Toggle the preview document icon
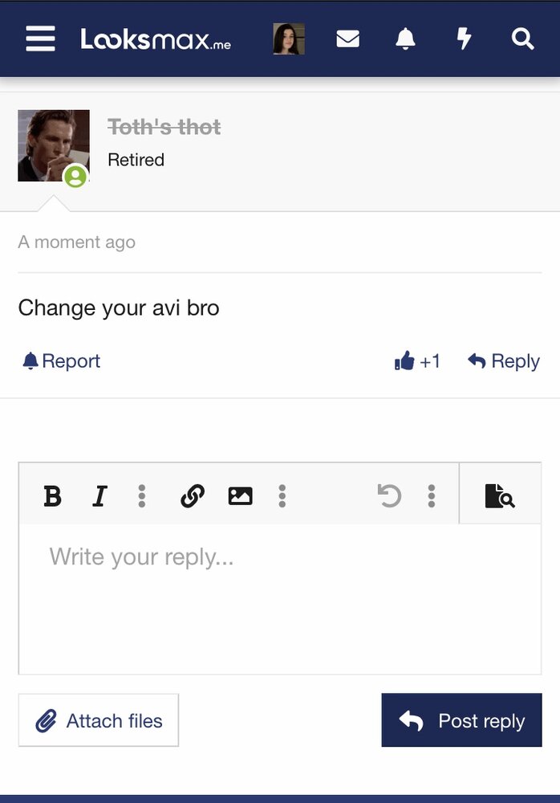 [500, 495]
